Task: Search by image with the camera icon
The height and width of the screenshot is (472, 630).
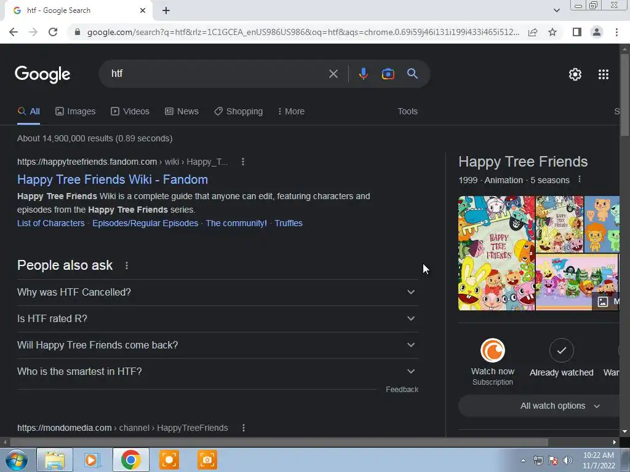Action: coord(388,74)
